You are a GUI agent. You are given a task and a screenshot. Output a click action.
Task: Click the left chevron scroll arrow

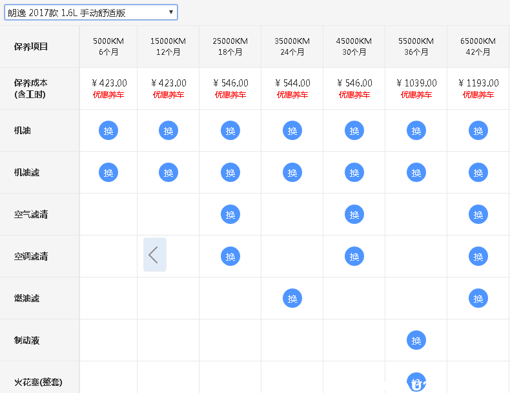click(154, 255)
